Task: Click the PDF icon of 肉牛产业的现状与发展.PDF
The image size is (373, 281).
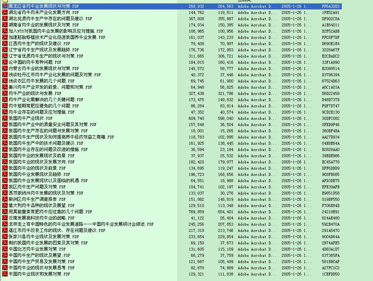Action: [5, 93]
